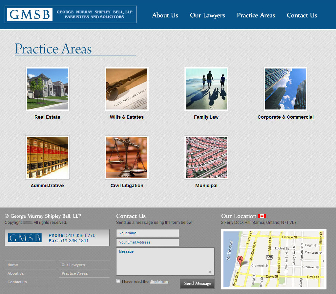Open the disclaimer link
The width and height of the screenshot is (336, 294).
pyautogui.click(x=159, y=282)
